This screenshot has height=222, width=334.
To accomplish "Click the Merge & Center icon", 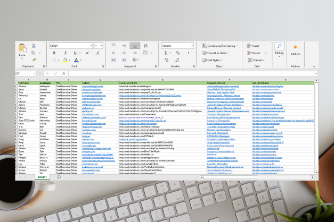I will [x=145, y=53].
